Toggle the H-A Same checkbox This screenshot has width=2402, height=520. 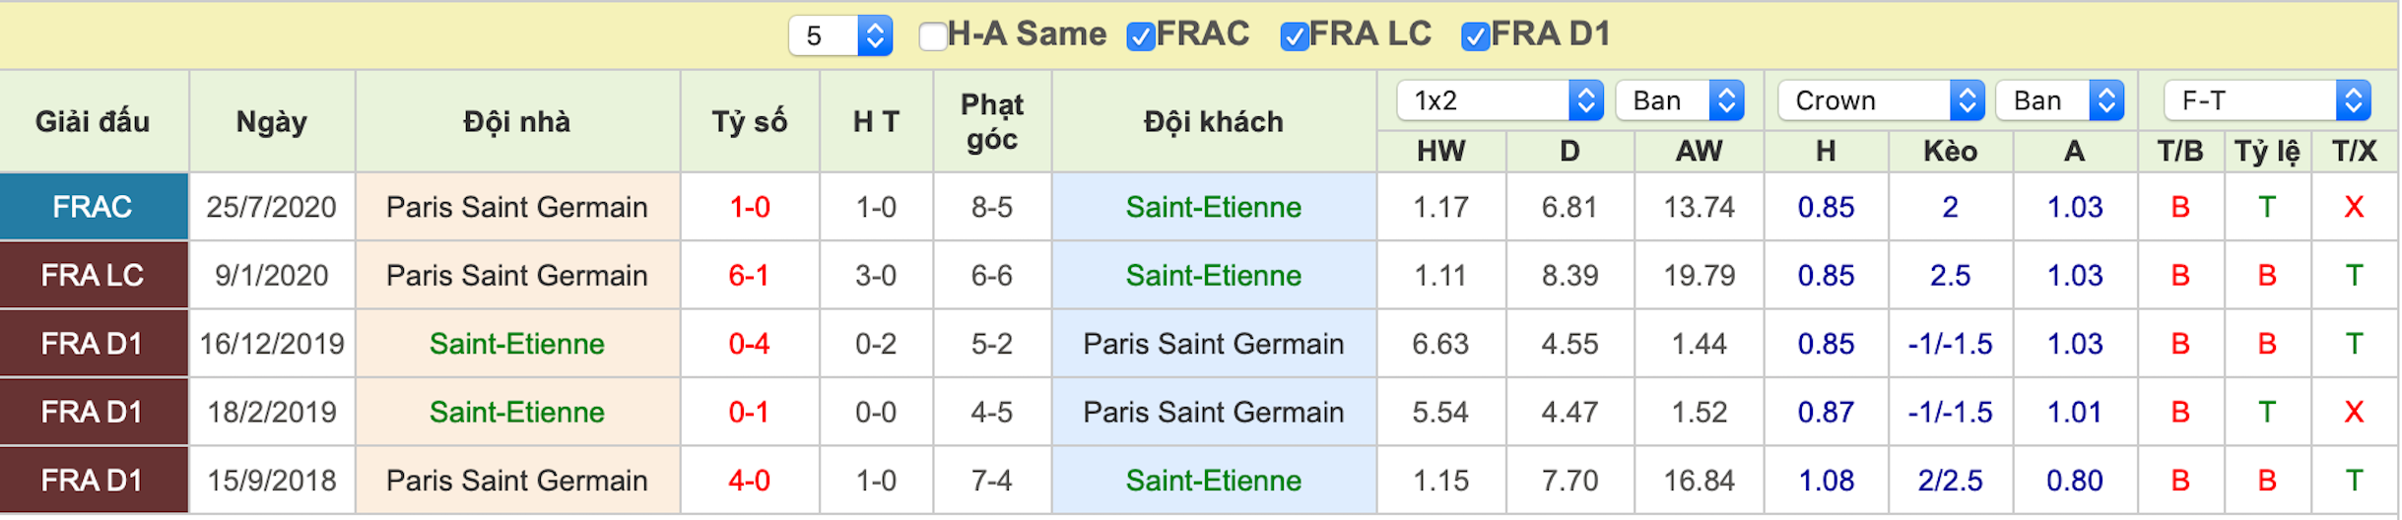pos(932,36)
